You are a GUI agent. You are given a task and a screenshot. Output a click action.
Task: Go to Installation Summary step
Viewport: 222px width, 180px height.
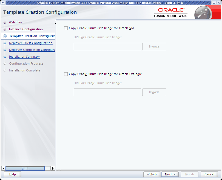coord(24,57)
